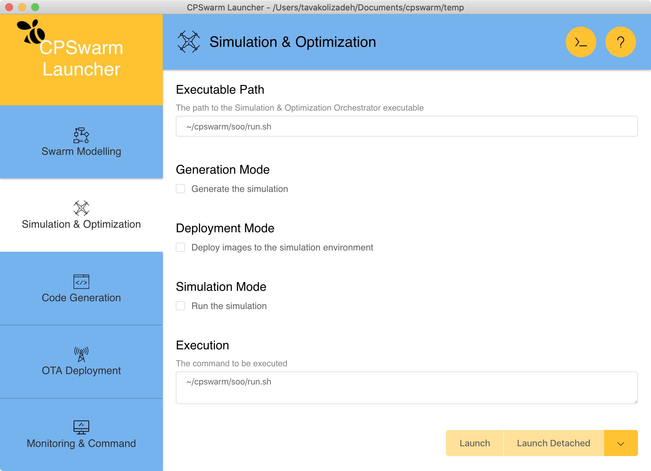The height and width of the screenshot is (471, 651).
Task: Enable Generate the simulation checkbox
Action: [x=180, y=189]
